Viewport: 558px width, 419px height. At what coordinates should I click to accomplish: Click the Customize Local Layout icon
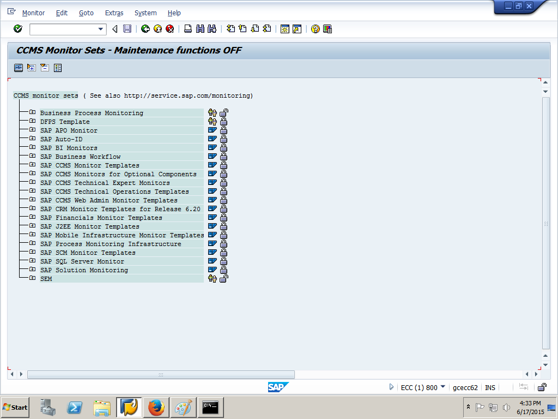pyautogui.click(x=327, y=29)
